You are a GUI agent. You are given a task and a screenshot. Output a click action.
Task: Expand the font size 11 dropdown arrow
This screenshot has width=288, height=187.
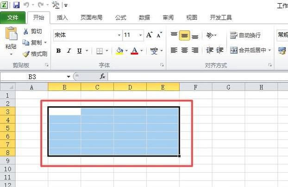140,35
